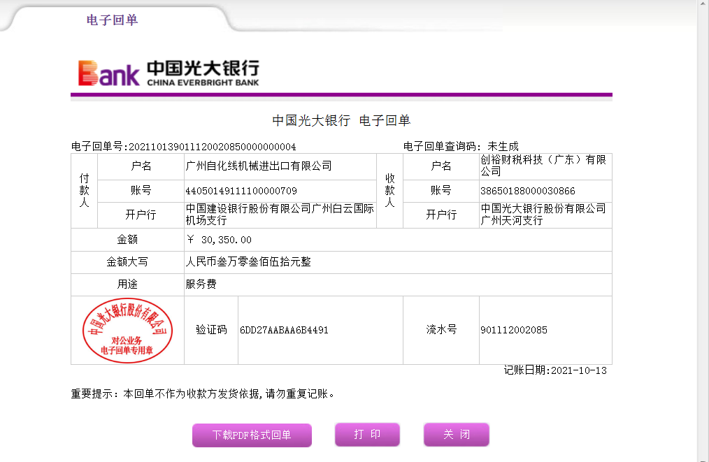
Task: Click the 用途 label cell
Action: click(127, 284)
